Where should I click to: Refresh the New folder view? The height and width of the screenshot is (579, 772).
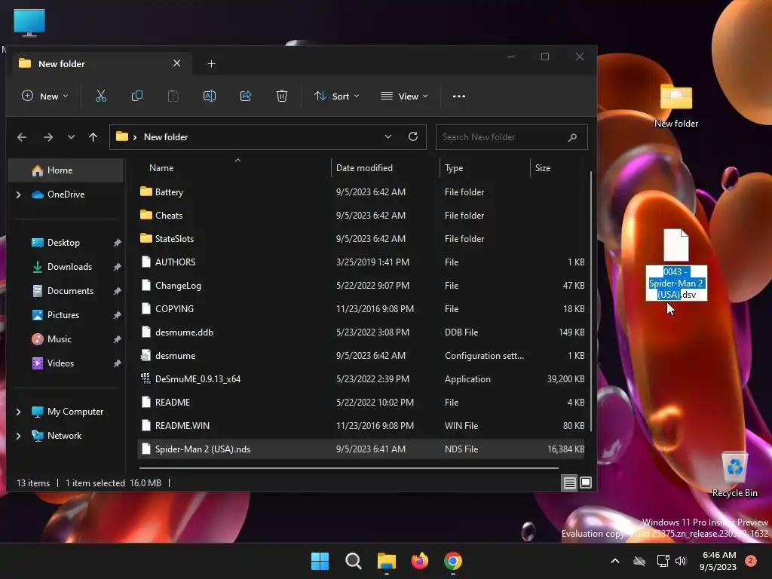coord(413,137)
